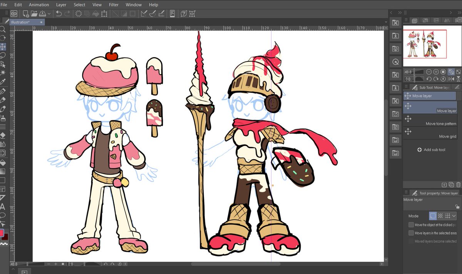
Task: Select the Move grid sub tool
Action: pyautogui.click(x=430, y=133)
